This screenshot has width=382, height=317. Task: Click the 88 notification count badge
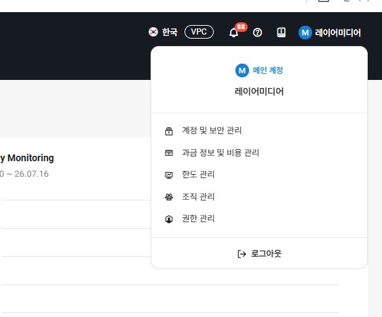pyautogui.click(x=241, y=27)
